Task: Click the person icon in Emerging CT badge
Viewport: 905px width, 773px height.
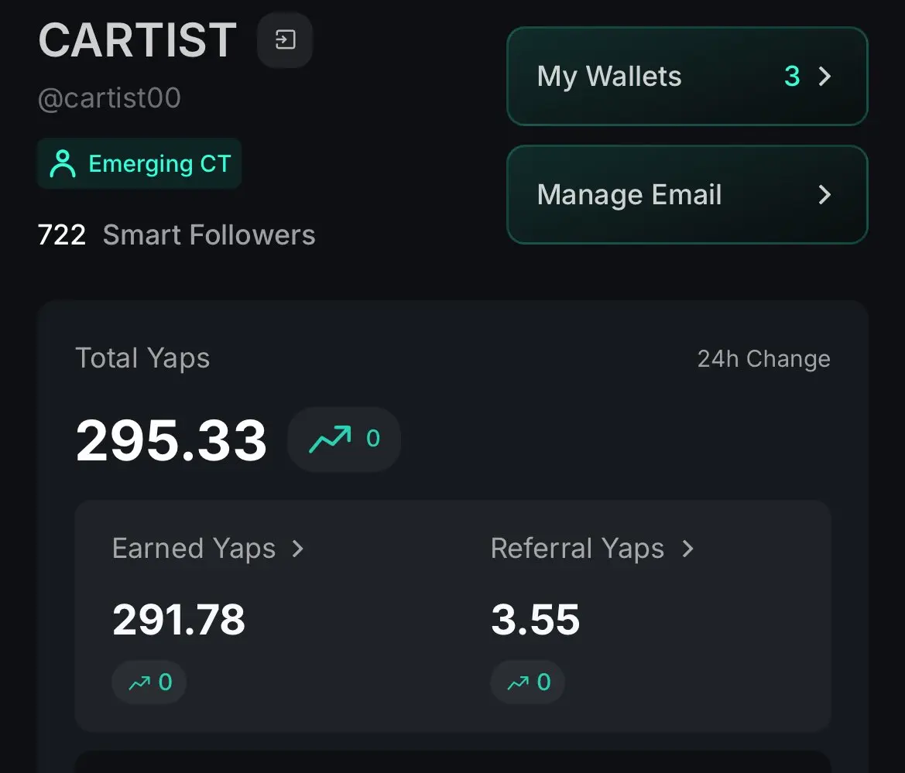Action: pyautogui.click(x=63, y=163)
